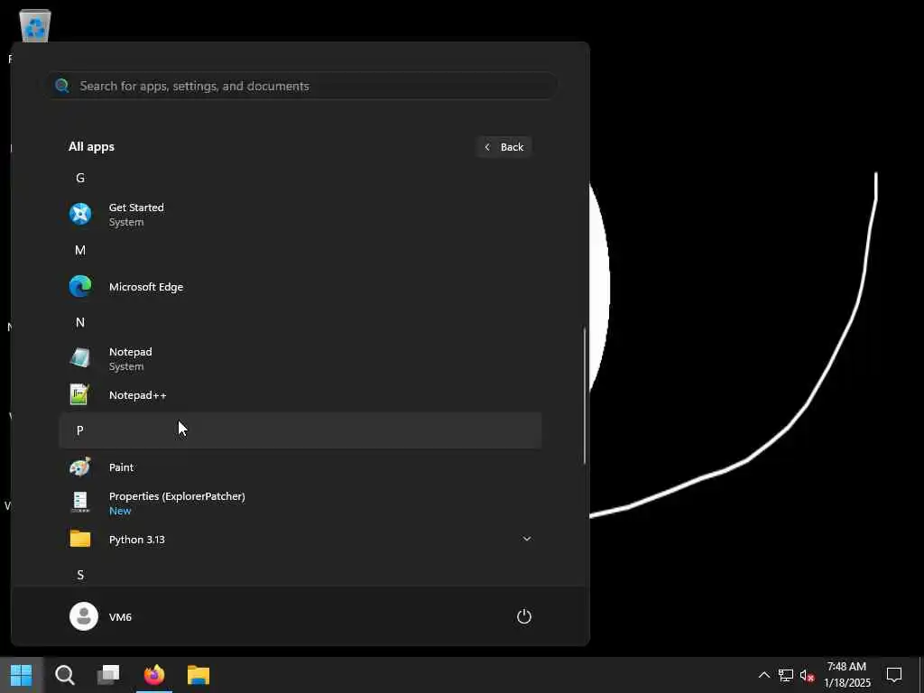Viewport: 924px width, 693px height.
Task: Open Get Started app icon
Action: (x=80, y=214)
